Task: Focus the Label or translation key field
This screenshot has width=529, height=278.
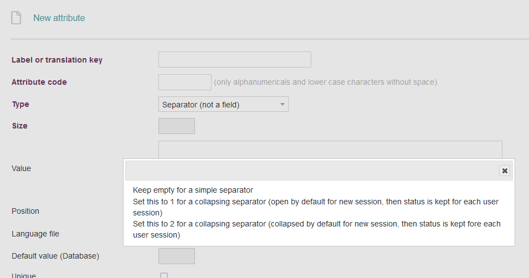Action: [235, 59]
